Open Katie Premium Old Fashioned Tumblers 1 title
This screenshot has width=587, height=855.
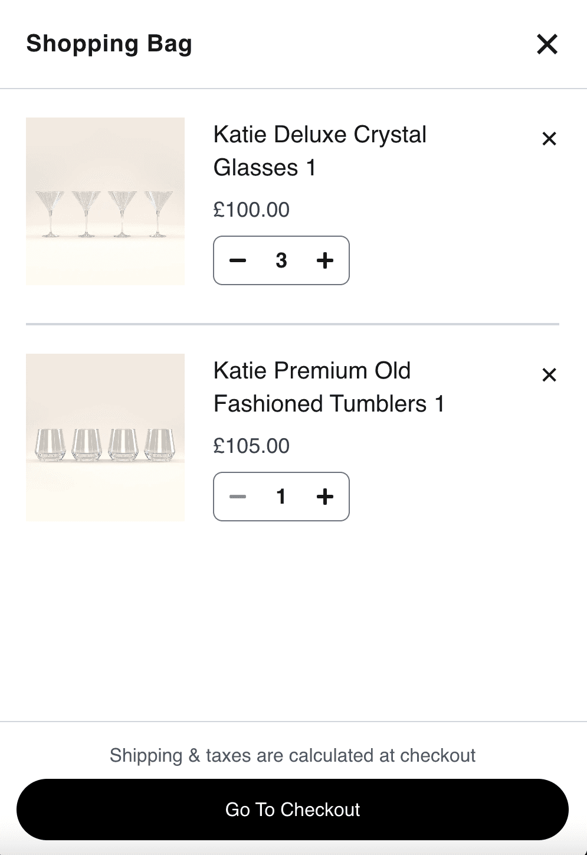coord(329,387)
